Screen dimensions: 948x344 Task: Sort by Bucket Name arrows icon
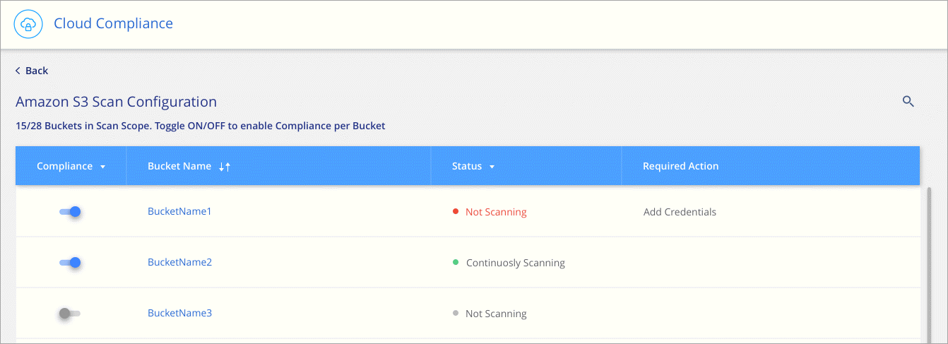click(225, 167)
